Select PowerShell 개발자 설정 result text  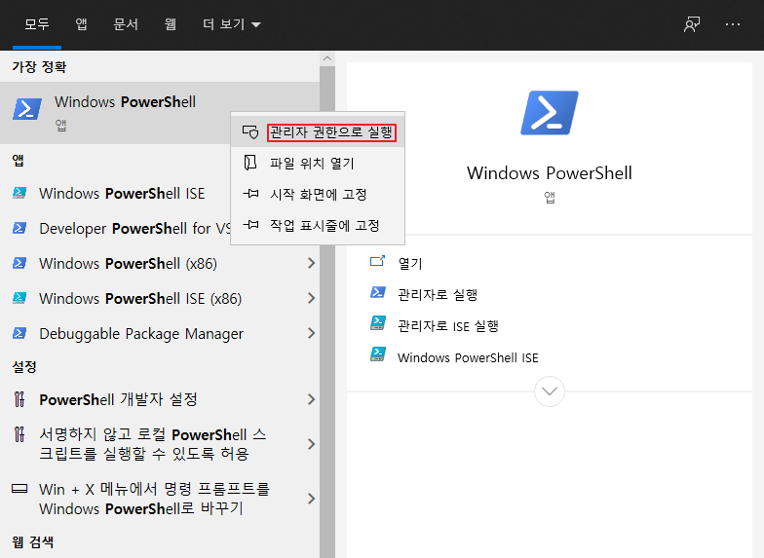119,399
